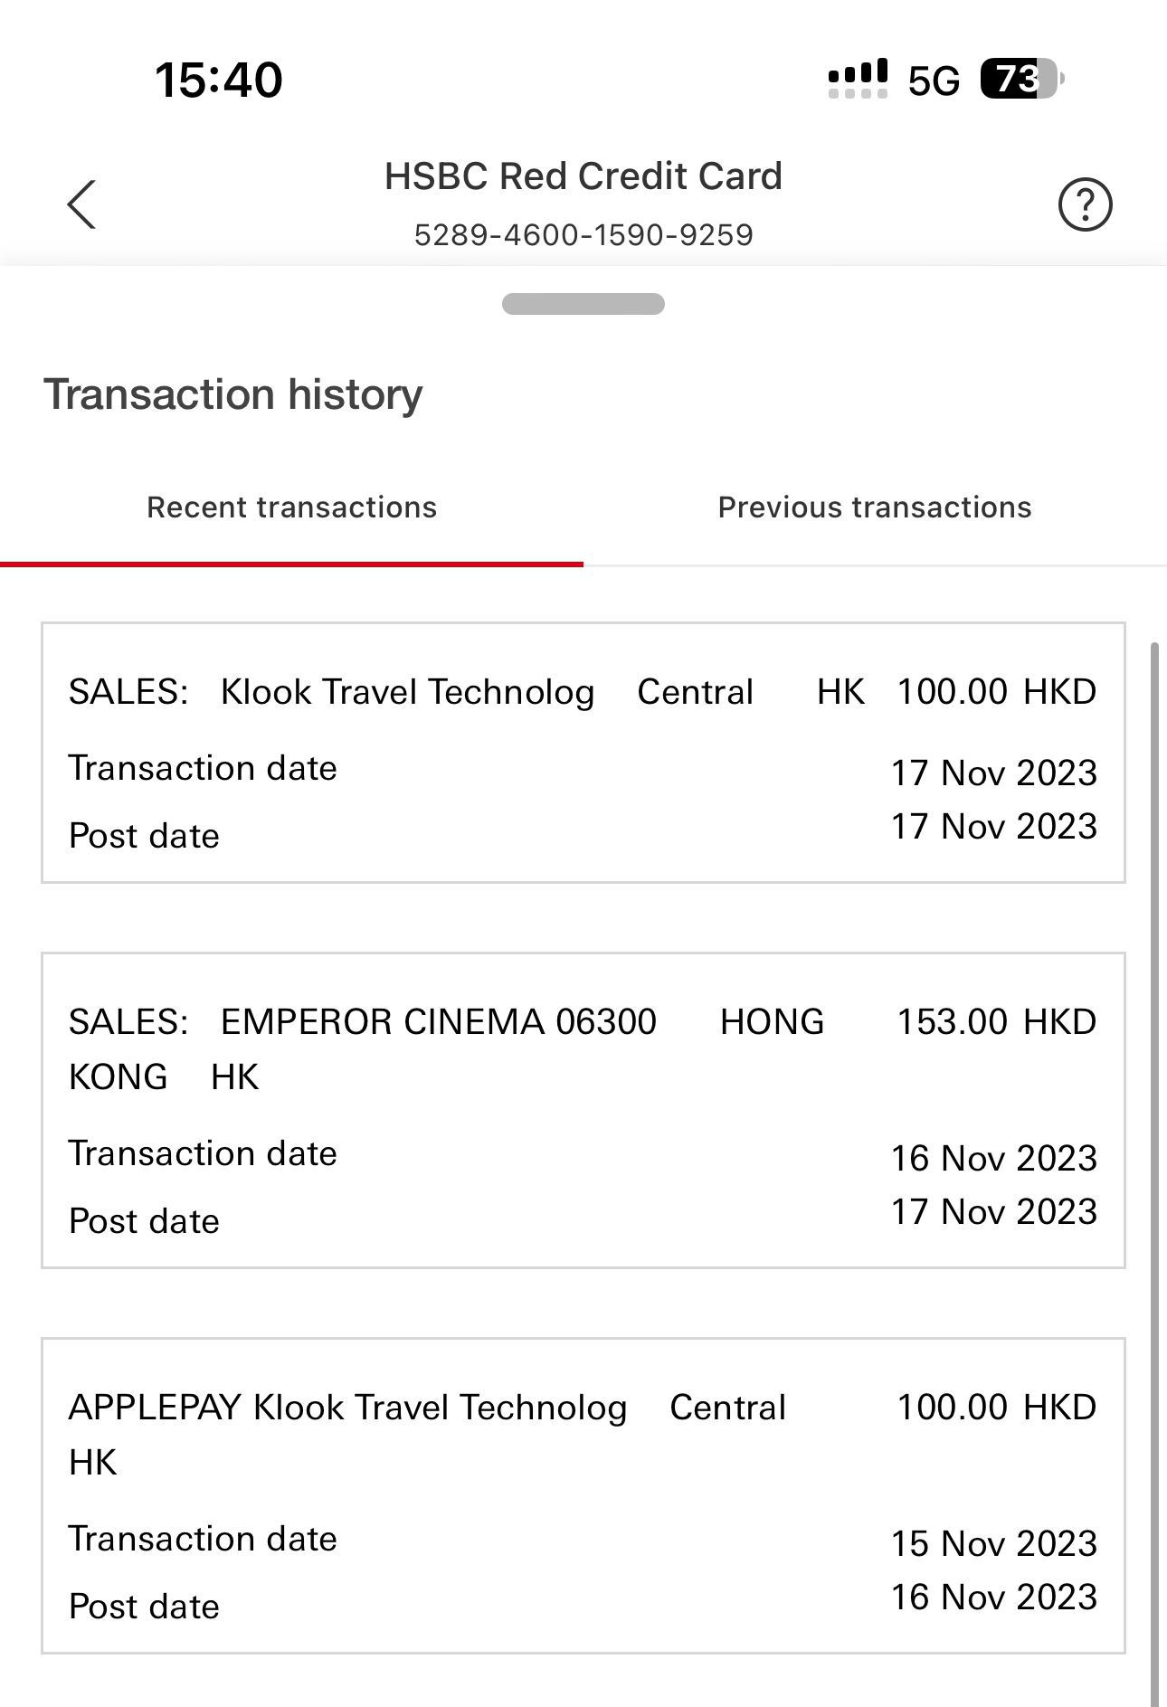Open the help question mark icon
This screenshot has height=1707, width=1167.
click(1085, 205)
